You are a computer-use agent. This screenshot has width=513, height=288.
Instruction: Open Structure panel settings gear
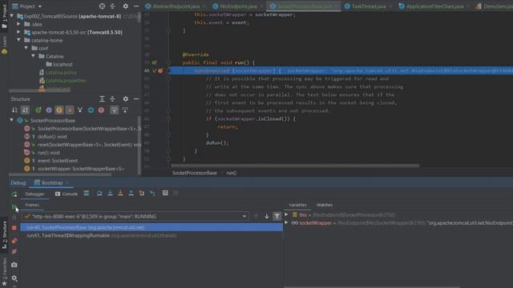(x=126, y=99)
